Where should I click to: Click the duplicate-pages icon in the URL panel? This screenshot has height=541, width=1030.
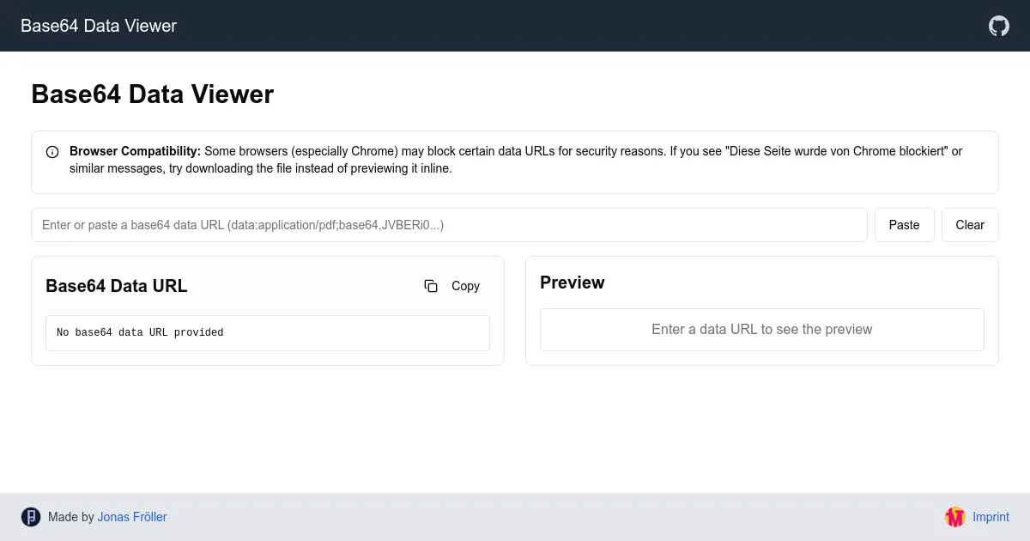tap(431, 286)
